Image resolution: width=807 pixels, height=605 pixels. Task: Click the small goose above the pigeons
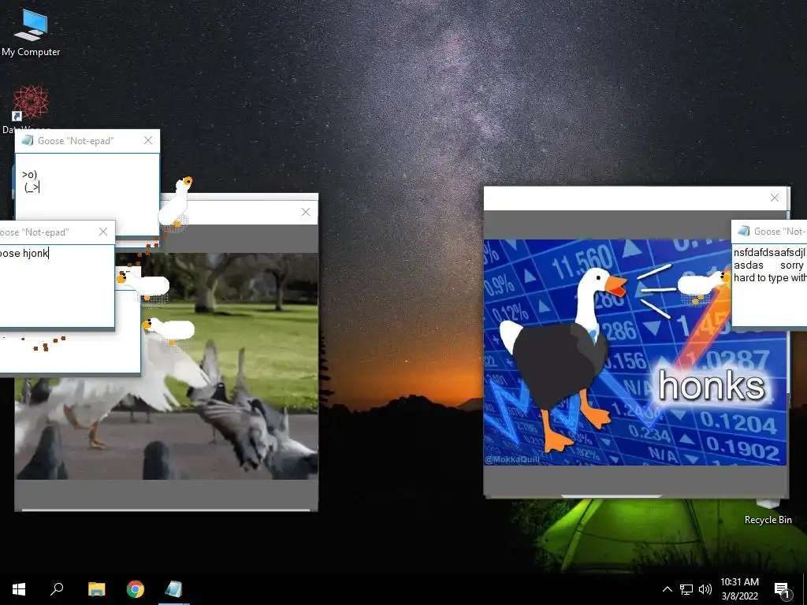point(169,330)
